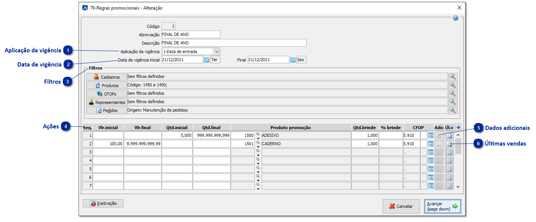
Task: Open calendar picker for the Final date
Action: coord(293,60)
